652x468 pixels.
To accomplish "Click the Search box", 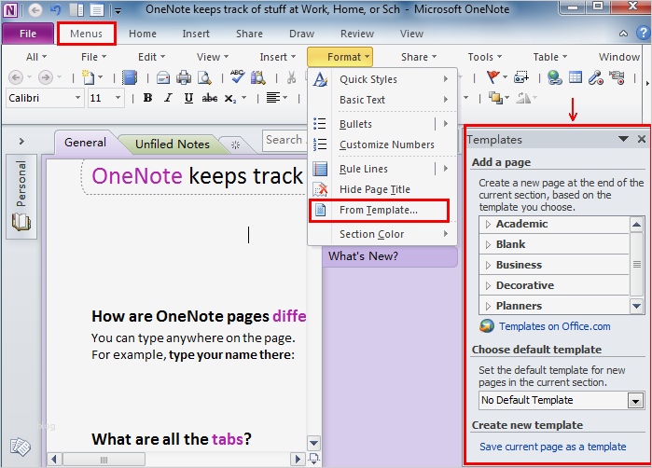I will 284,140.
